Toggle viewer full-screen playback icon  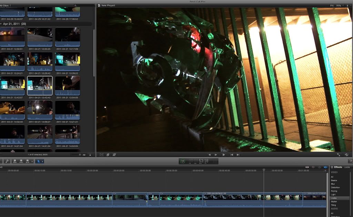[x=339, y=155]
